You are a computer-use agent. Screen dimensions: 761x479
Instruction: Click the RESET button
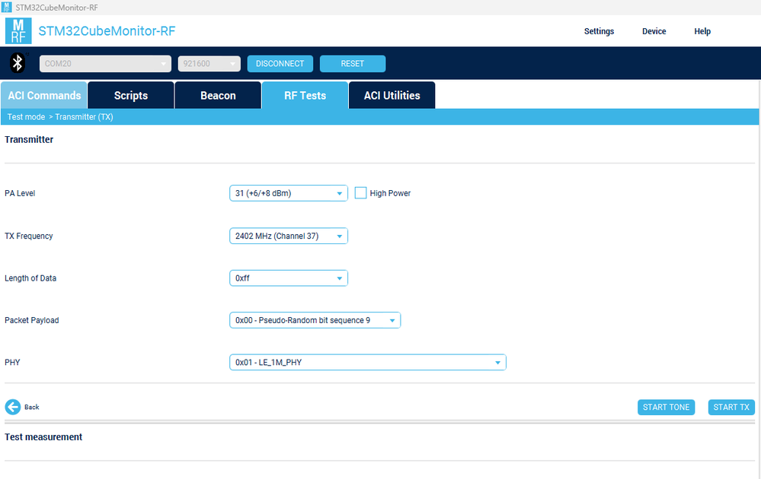[353, 63]
